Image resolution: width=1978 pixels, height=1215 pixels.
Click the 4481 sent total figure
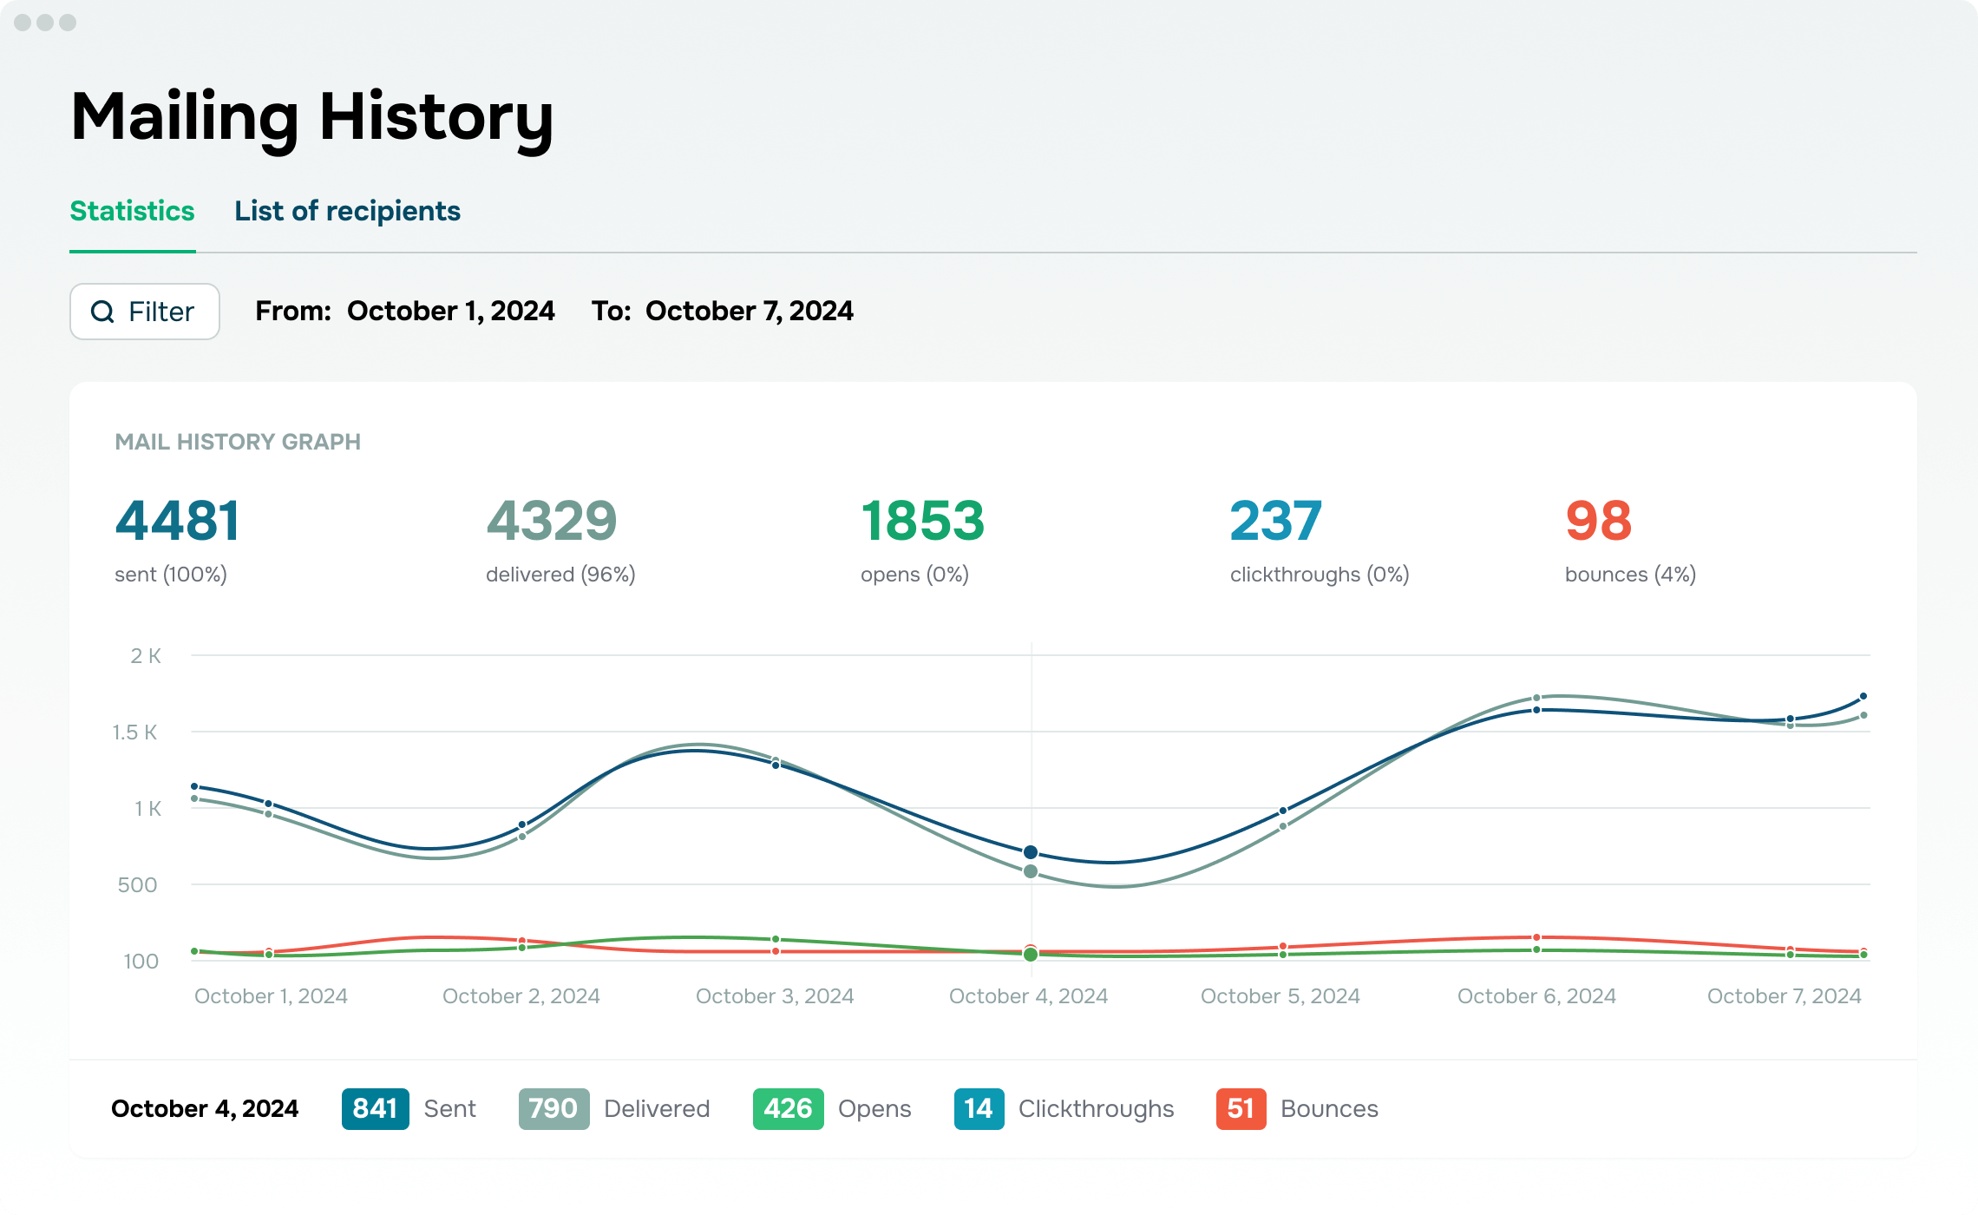pos(177,521)
